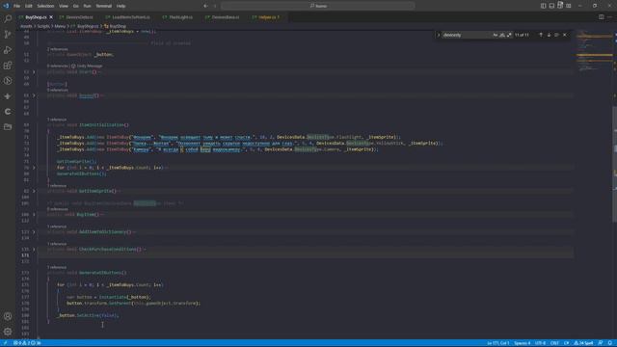The height and width of the screenshot is (347, 617).
Task: Click the reference CodeLens above GenerateUIButtons
Action: pos(57,268)
